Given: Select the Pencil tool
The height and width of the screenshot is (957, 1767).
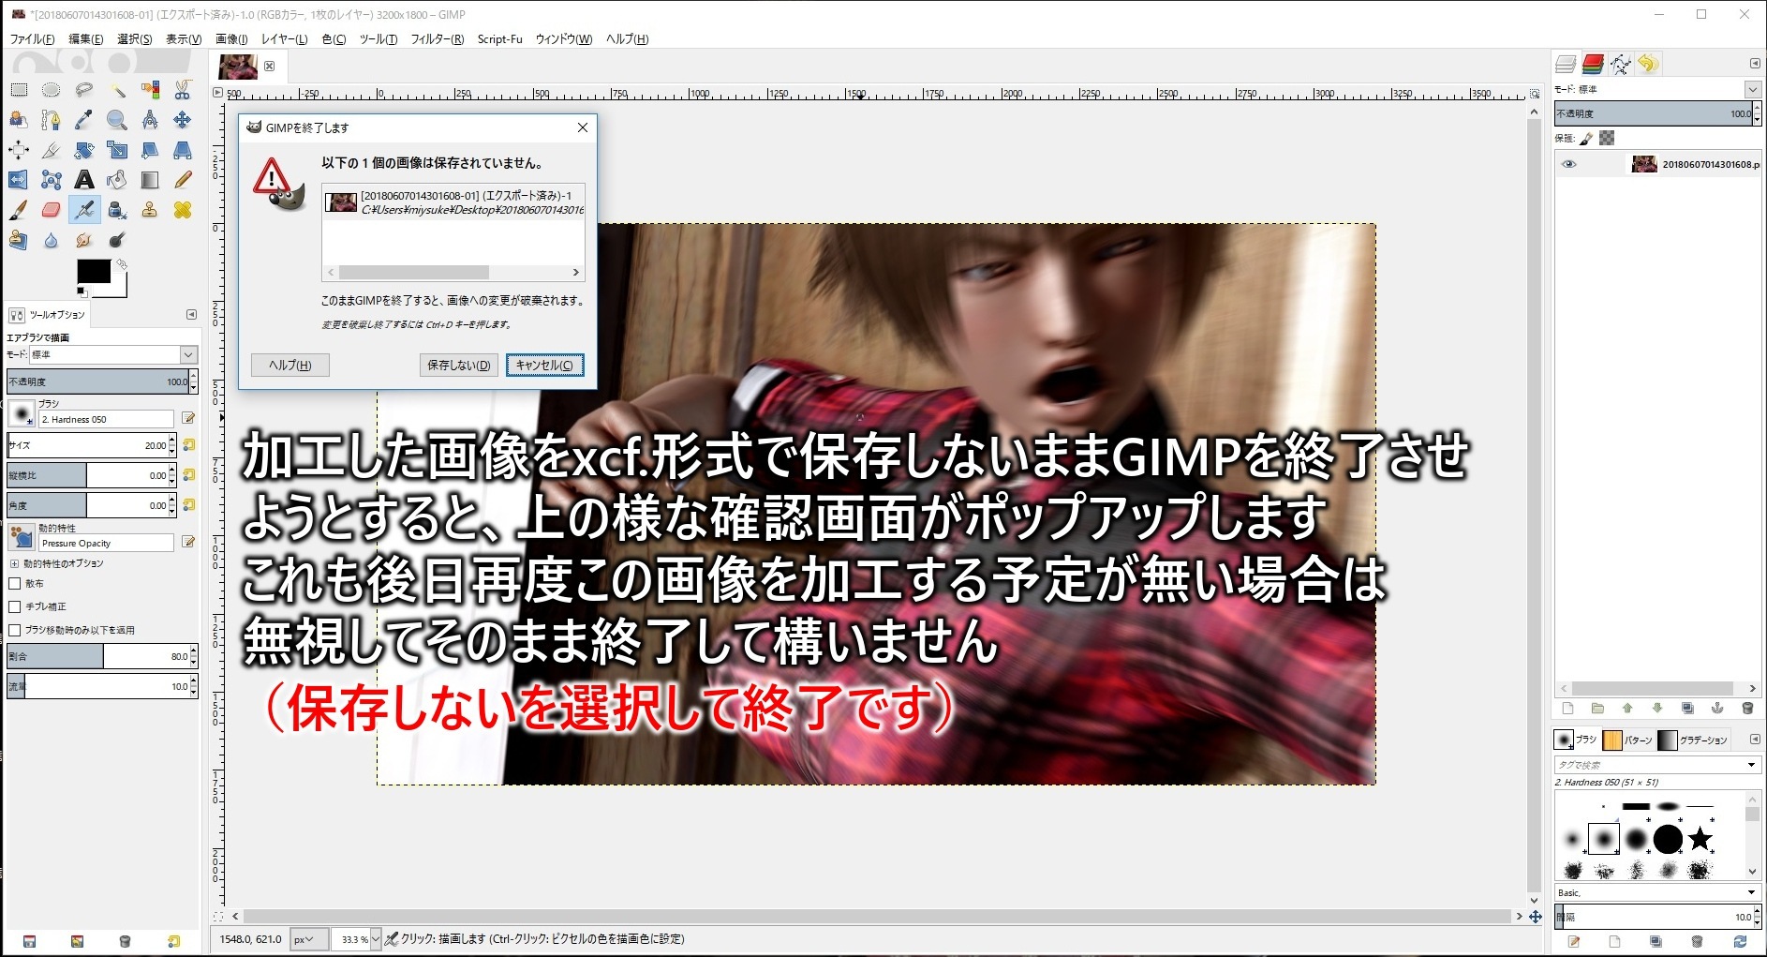Looking at the screenshot, I should [x=183, y=180].
